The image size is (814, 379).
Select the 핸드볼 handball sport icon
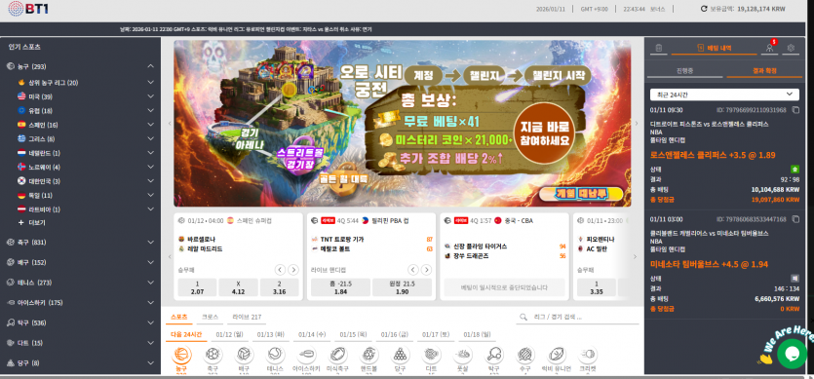[x=368, y=355]
